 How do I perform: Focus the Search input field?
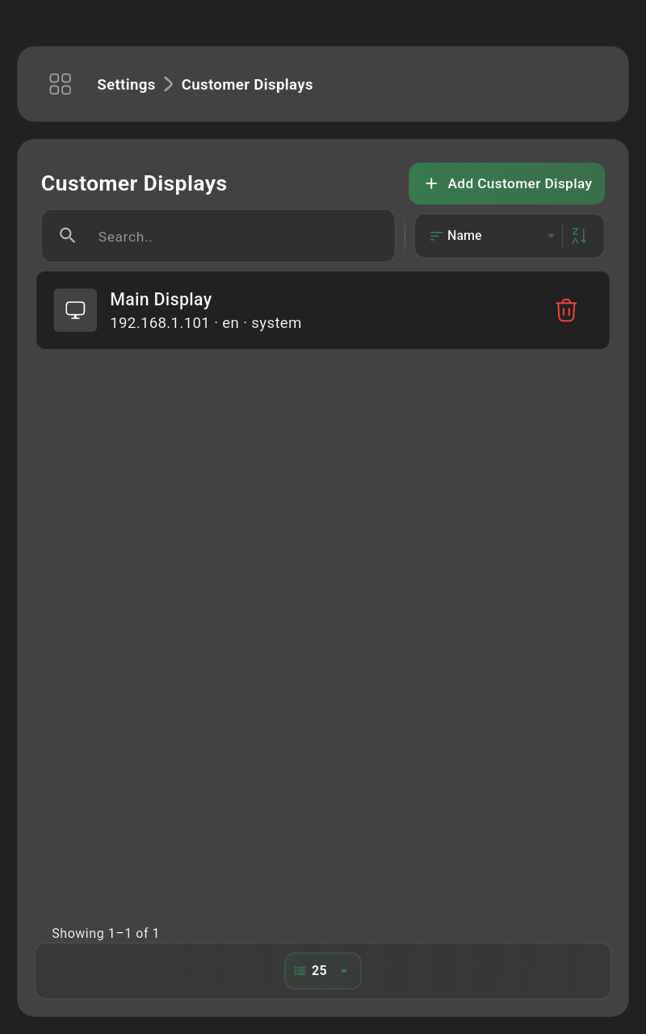pos(218,236)
